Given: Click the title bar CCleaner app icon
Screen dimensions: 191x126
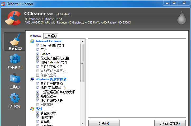Looking at the screenshot, I should tap(3, 4).
